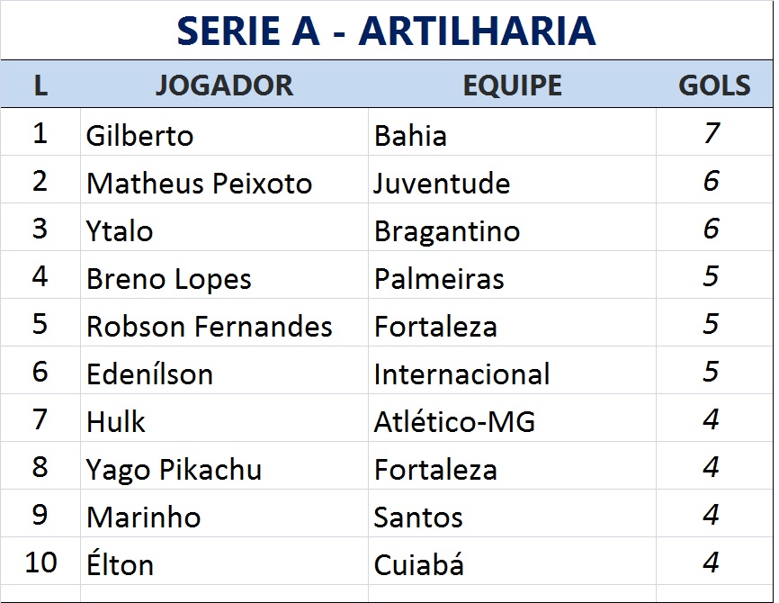
Task: Click the Cuiabá team cell
Action: [419, 565]
